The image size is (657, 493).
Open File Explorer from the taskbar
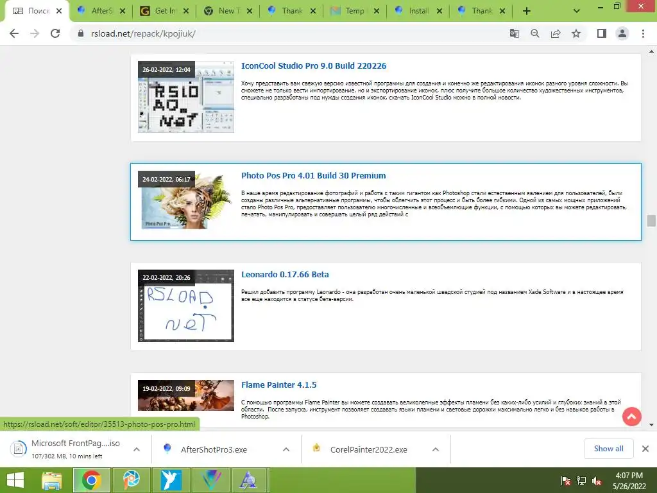tap(52, 480)
